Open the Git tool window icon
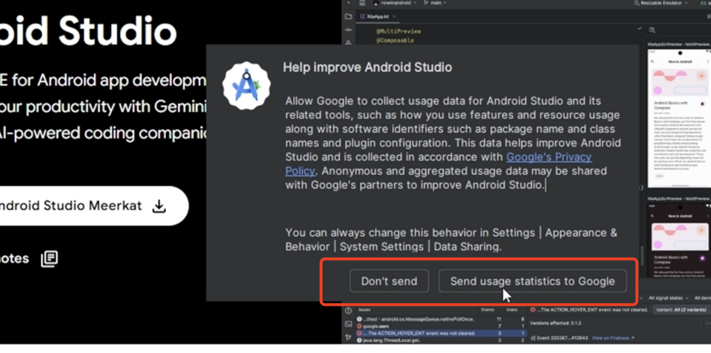711x353 pixels. tap(348, 337)
